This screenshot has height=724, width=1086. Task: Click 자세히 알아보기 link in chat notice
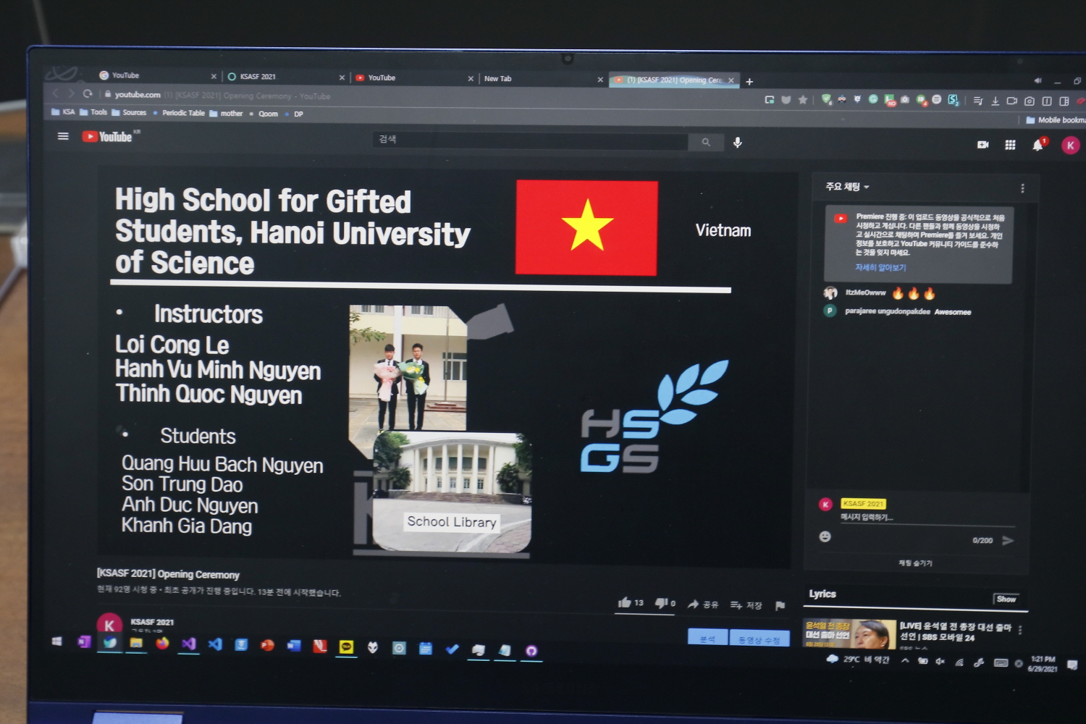click(880, 267)
